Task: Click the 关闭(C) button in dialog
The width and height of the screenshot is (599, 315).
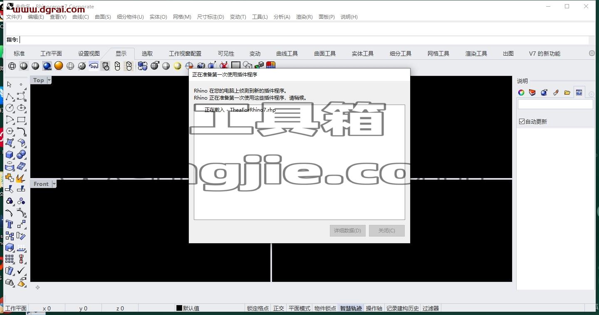Action: [387, 231]
